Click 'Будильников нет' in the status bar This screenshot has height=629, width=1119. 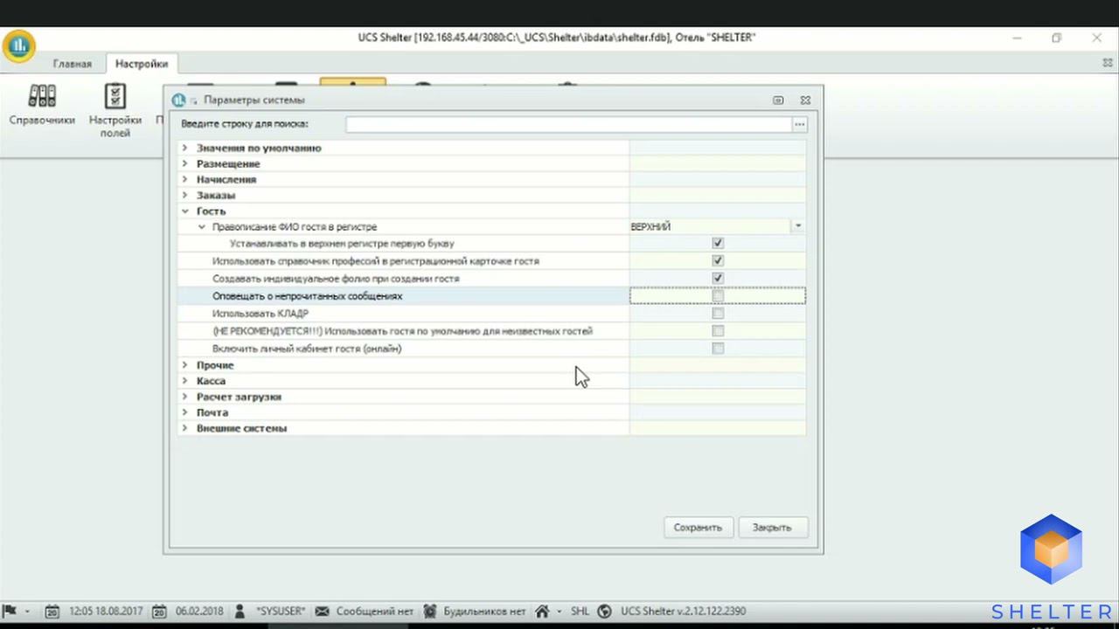click(484, 612)
